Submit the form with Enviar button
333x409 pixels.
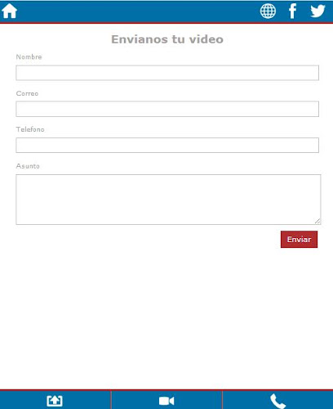(299, 240)
